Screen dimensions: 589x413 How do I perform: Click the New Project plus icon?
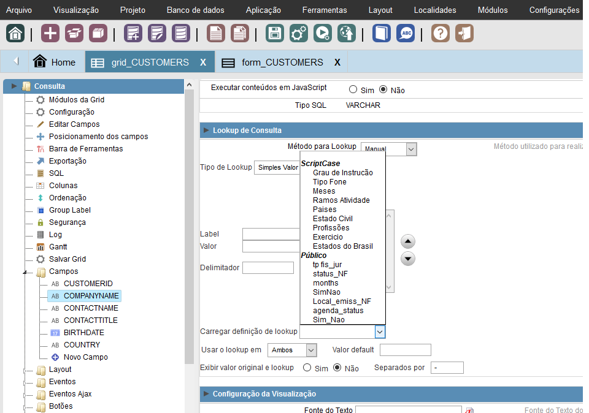pyautogui.click(x=50, y=33)
